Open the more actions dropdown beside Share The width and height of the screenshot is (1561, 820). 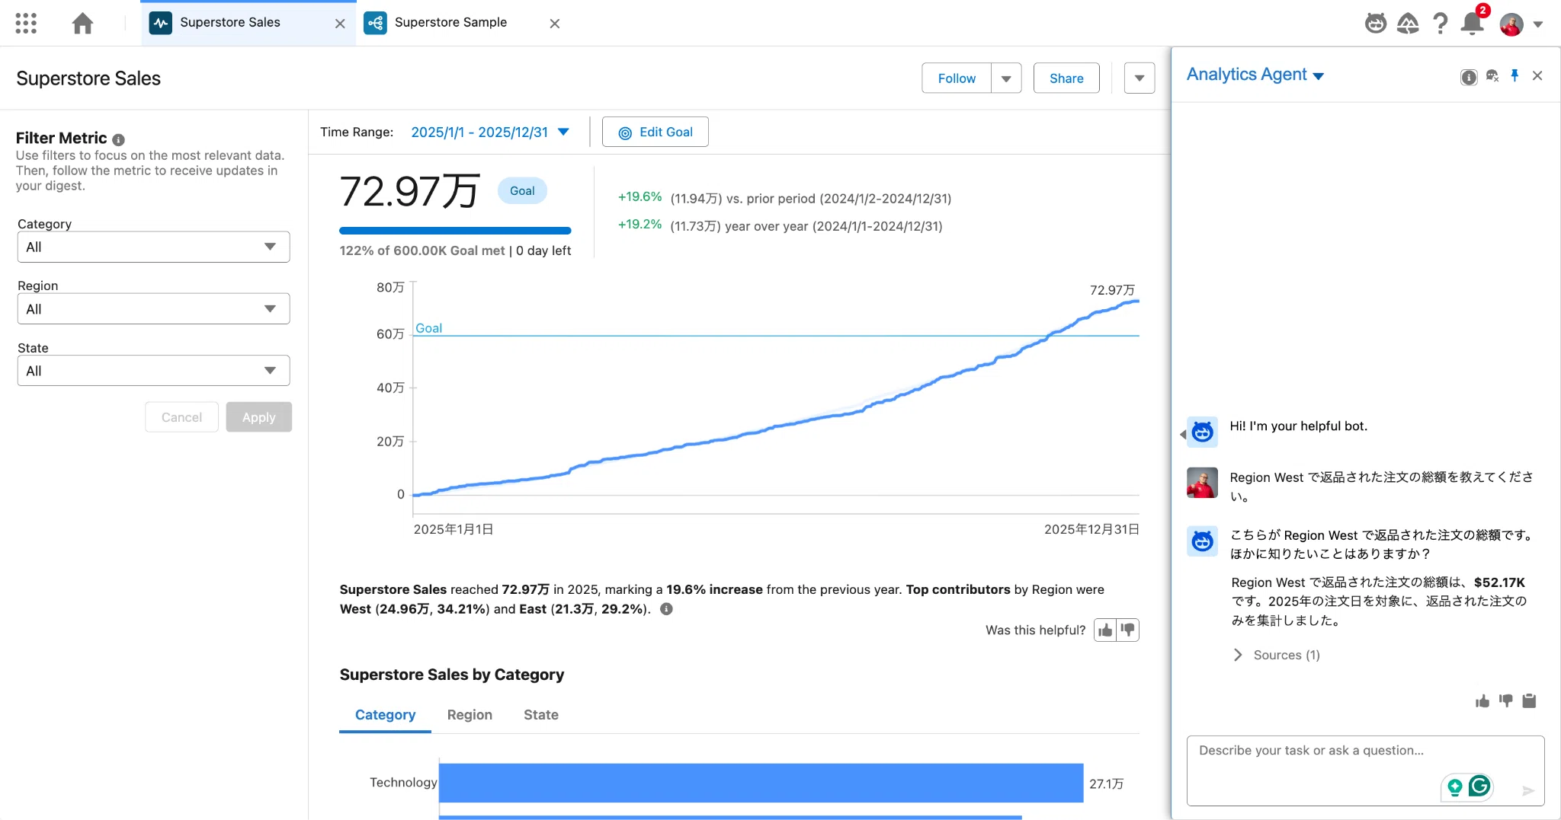[x=1139, y=78]
